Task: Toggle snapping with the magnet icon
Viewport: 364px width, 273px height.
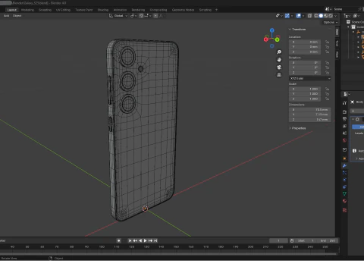Action: click(141, 16)
